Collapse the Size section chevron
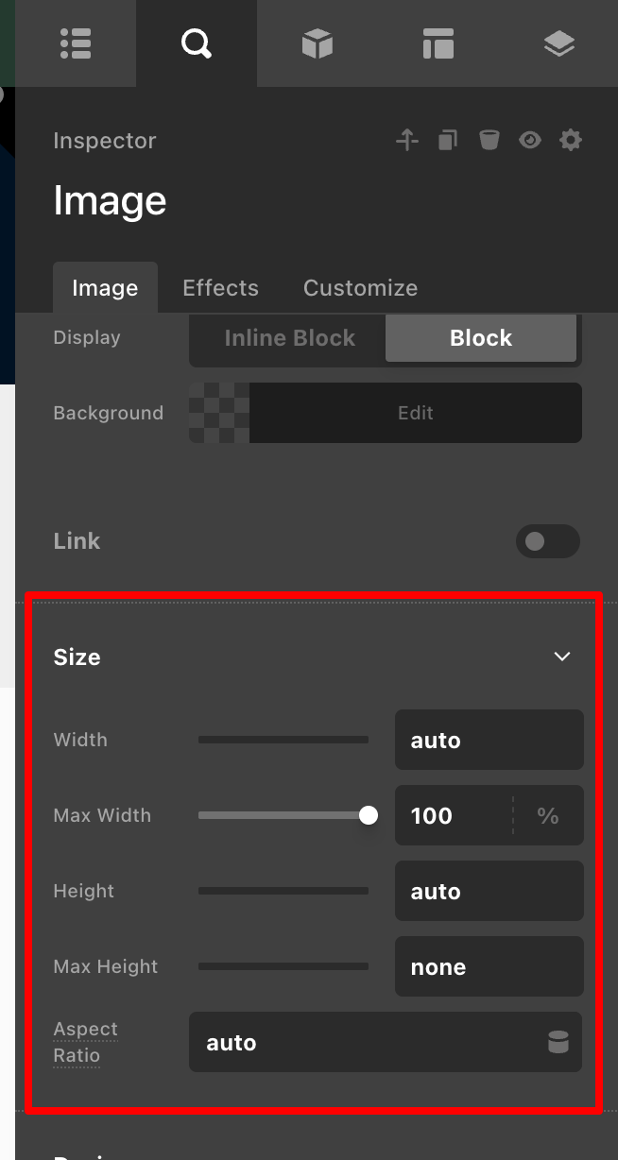Screen dimensions: 618x1160 [x=562, y=657]
